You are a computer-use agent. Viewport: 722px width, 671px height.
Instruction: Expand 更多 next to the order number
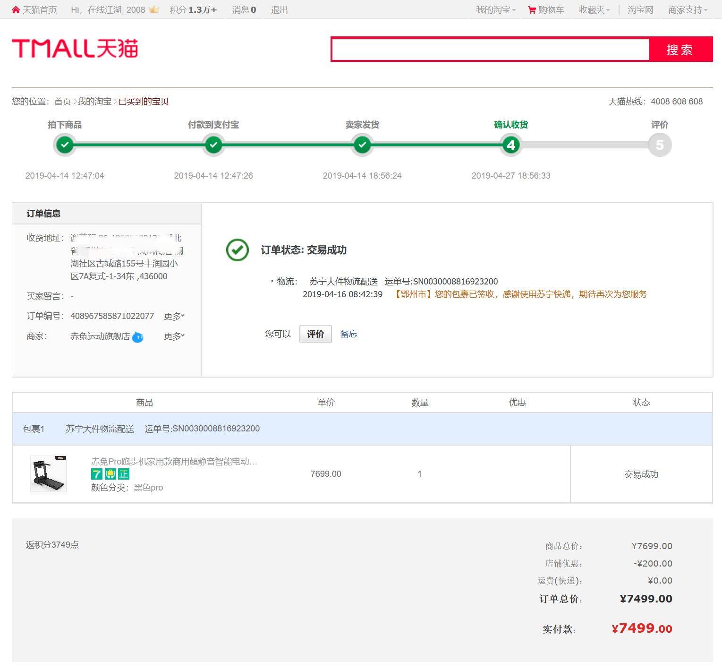coord(174,316)
